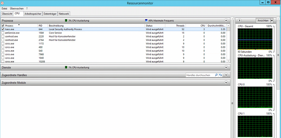Open the ? help menu
Image resolution: width=281 pixels, height=138 pixels.
[x=27, y=9]
